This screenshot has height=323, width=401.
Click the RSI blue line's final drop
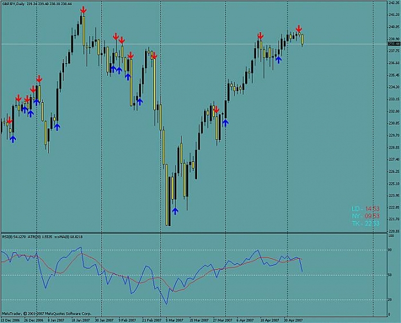(x=301, y=265)
